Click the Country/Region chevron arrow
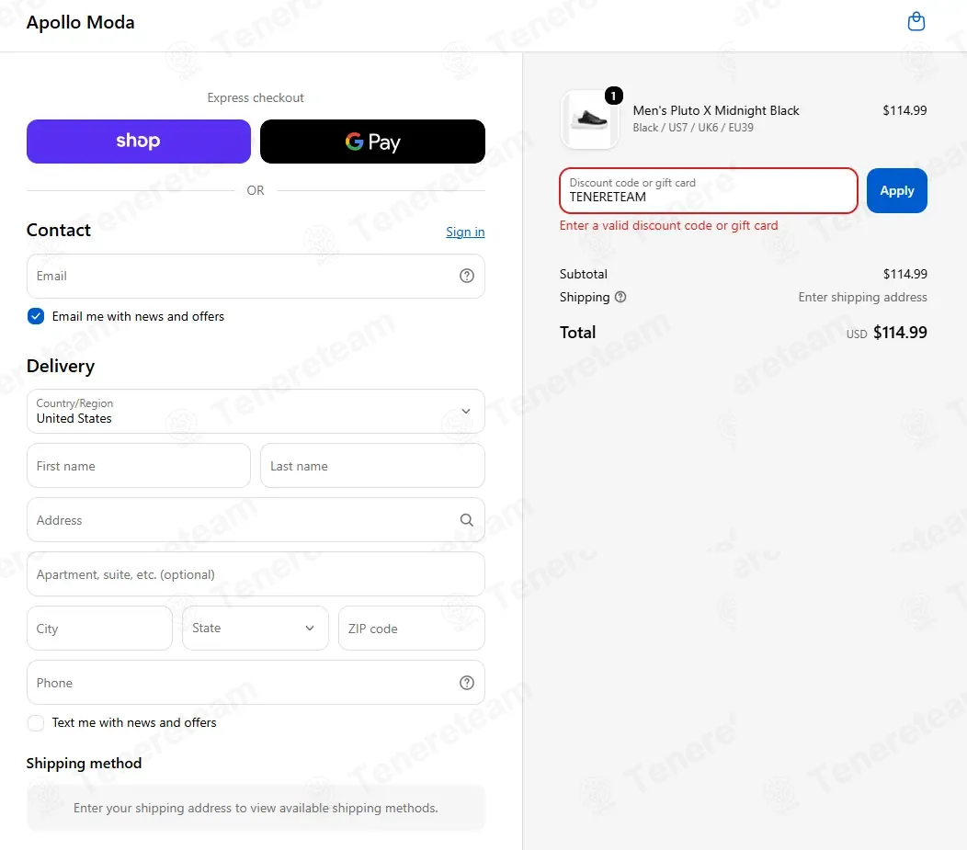The image size is (967, 850). coord(466,411)
